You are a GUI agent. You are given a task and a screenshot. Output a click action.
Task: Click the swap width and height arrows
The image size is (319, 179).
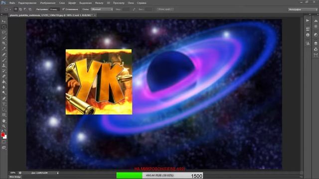(x=134, y=9)
